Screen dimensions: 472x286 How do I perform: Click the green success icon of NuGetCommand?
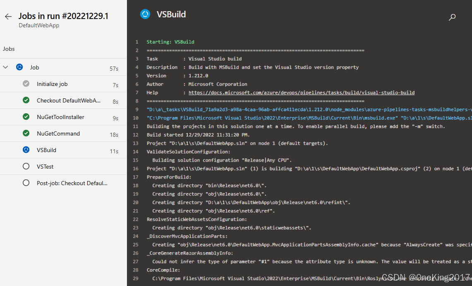(x=26, y=133)
